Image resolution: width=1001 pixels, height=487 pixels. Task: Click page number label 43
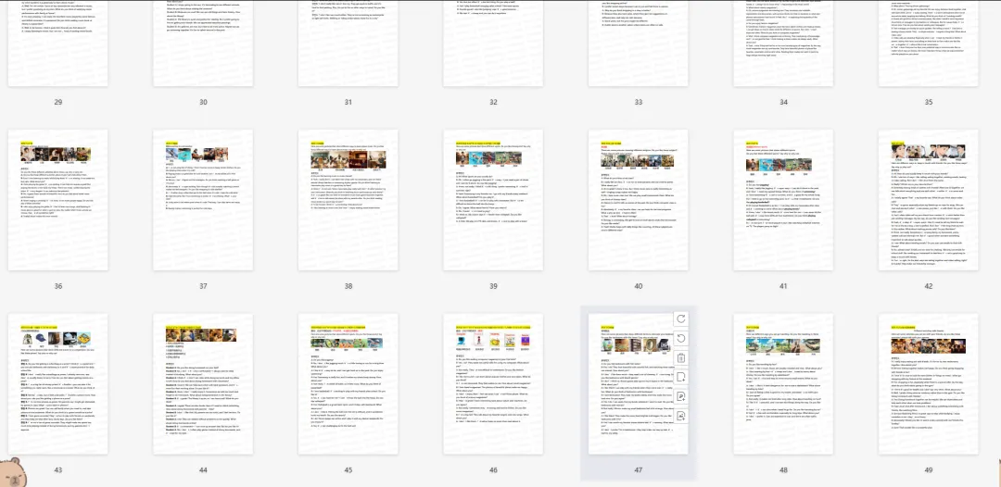click(x=58, y=469)
